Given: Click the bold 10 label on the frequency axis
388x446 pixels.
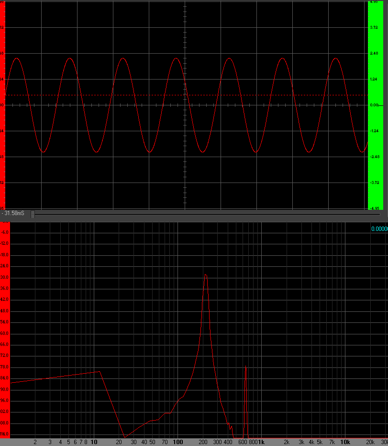Looking at the screenshot, I should point(94,442).
